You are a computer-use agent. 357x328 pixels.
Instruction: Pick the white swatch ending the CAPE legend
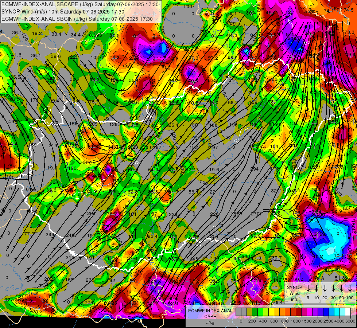[x=348, y=312]
